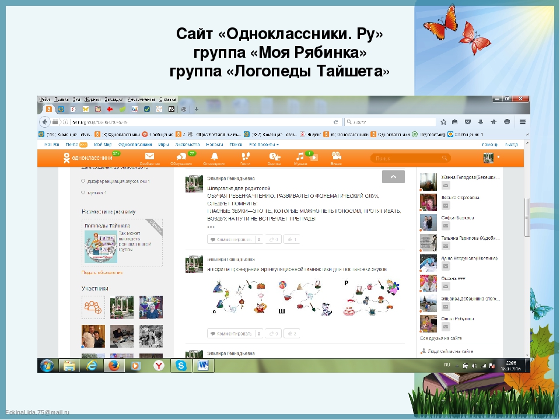Start the music player play button
This screenshot has width=560, height=420.
[x=314, y=158]
